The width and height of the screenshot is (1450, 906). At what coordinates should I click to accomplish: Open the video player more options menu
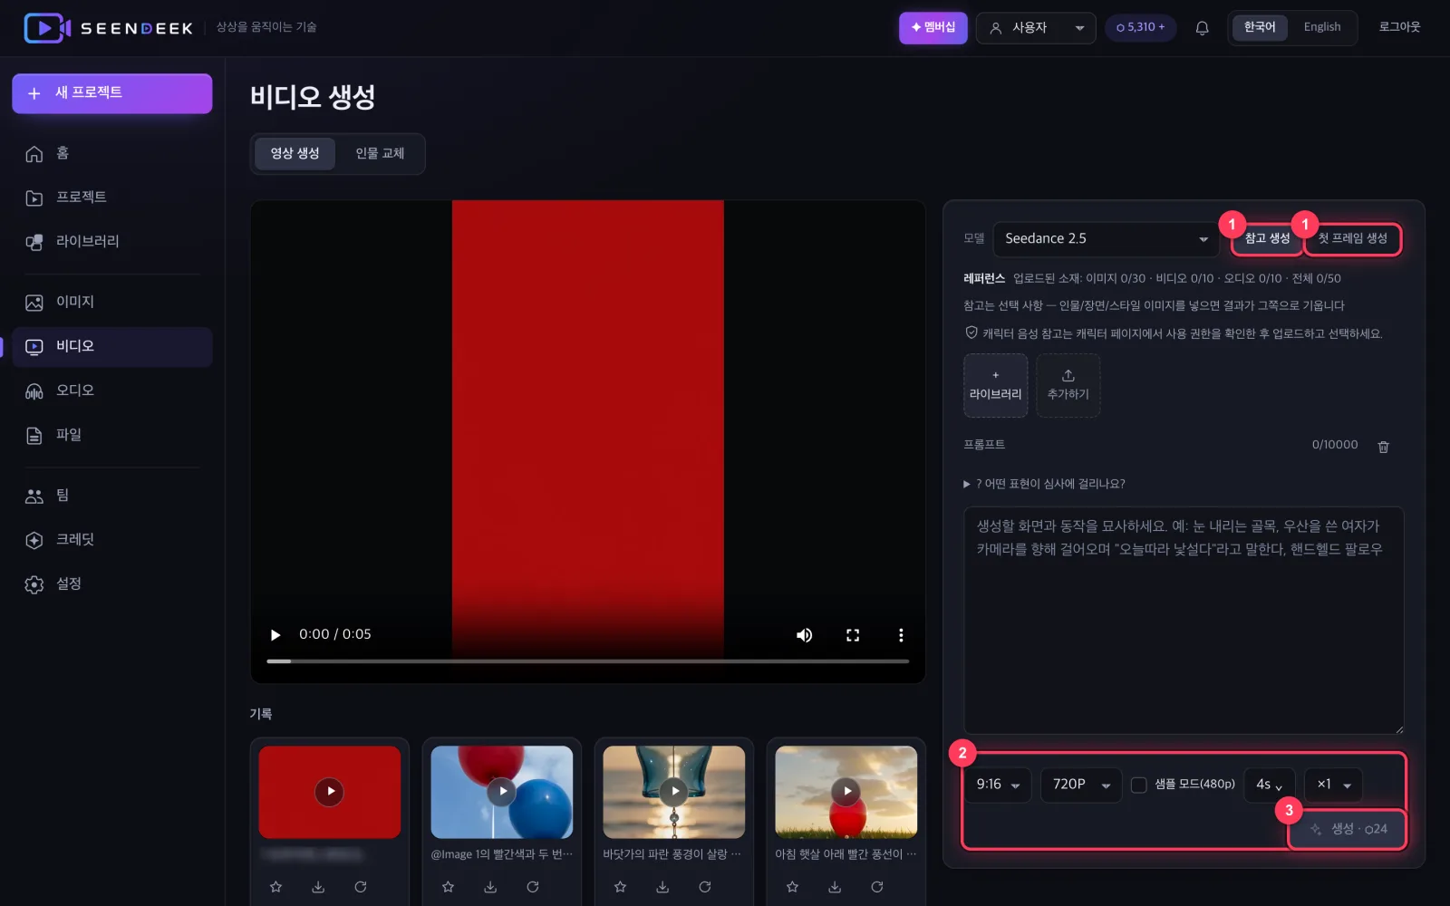click(x=901, y=635)
